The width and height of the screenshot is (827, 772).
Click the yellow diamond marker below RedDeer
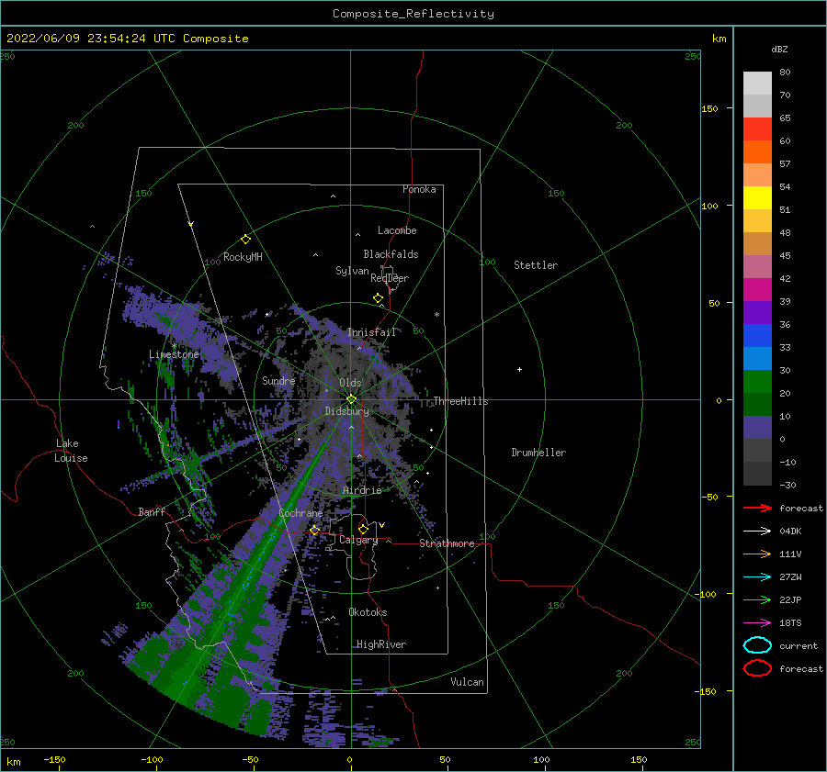point(379,298)
